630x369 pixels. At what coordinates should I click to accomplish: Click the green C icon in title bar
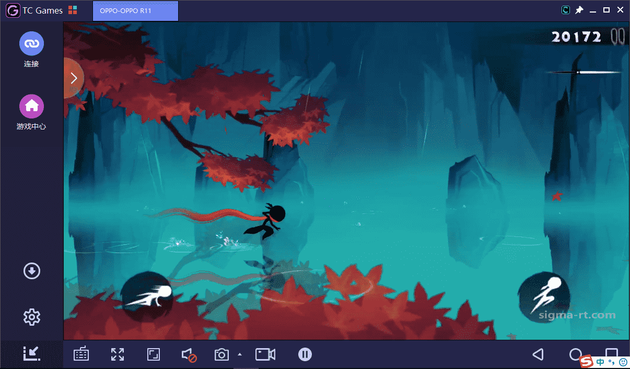point(566,10)
